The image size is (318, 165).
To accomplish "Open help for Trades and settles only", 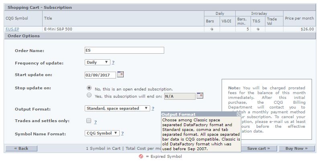I will 95,122.
